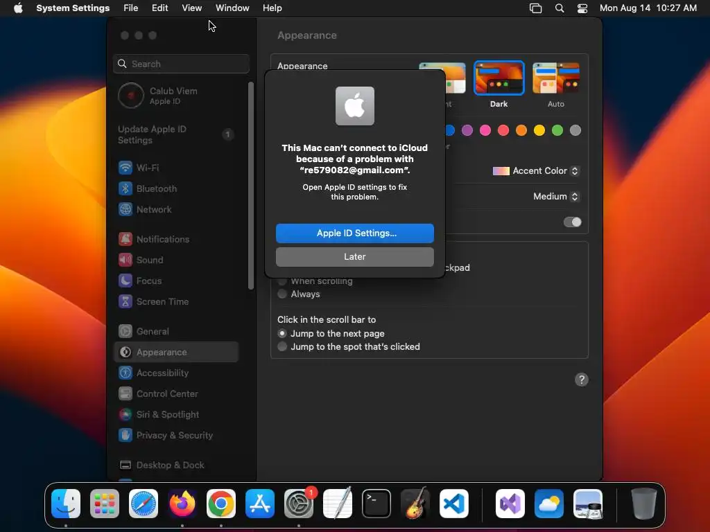710x532 pixels.
Task: Select Auto appearance thumbnail
Action: click(x=556, y=78)
